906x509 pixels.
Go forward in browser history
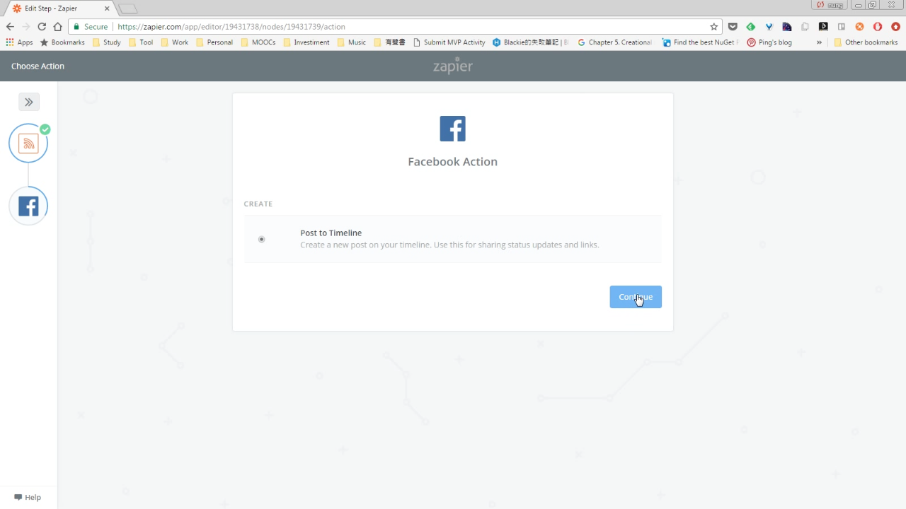click(x=25, y=27)
